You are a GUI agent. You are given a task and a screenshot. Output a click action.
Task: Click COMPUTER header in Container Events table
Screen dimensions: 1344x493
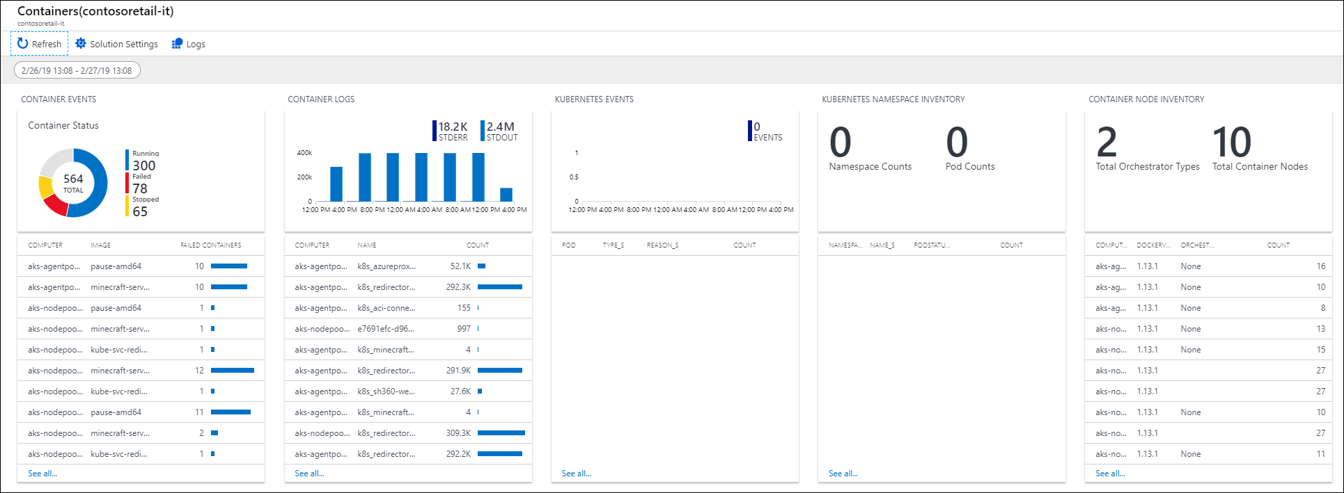(x=45, y=245)
